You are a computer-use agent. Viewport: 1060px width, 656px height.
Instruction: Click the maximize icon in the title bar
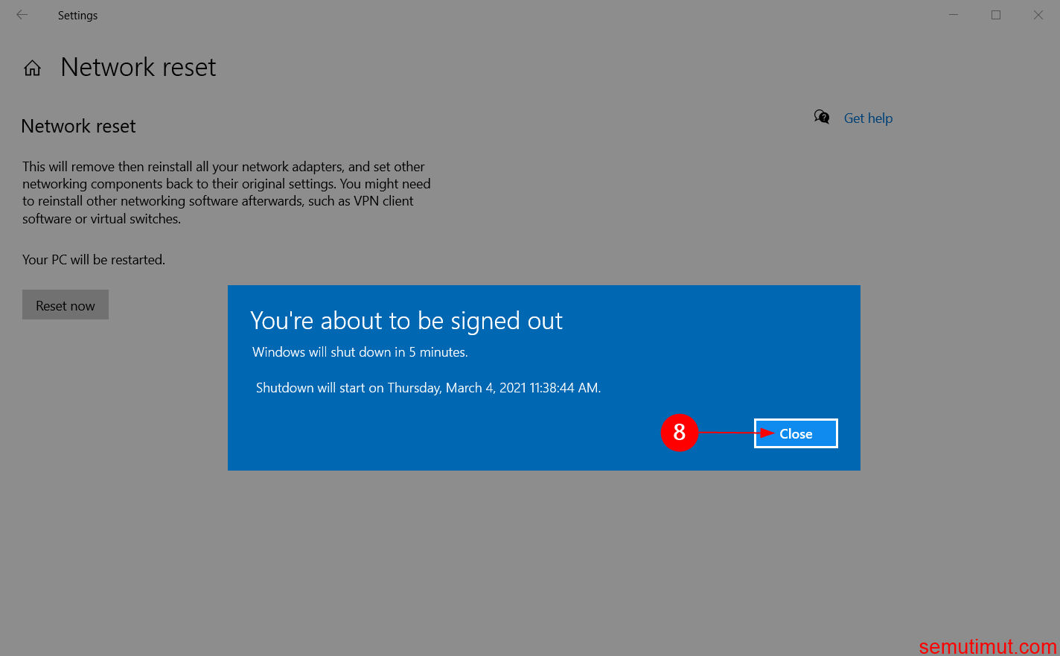pos(996,15)
